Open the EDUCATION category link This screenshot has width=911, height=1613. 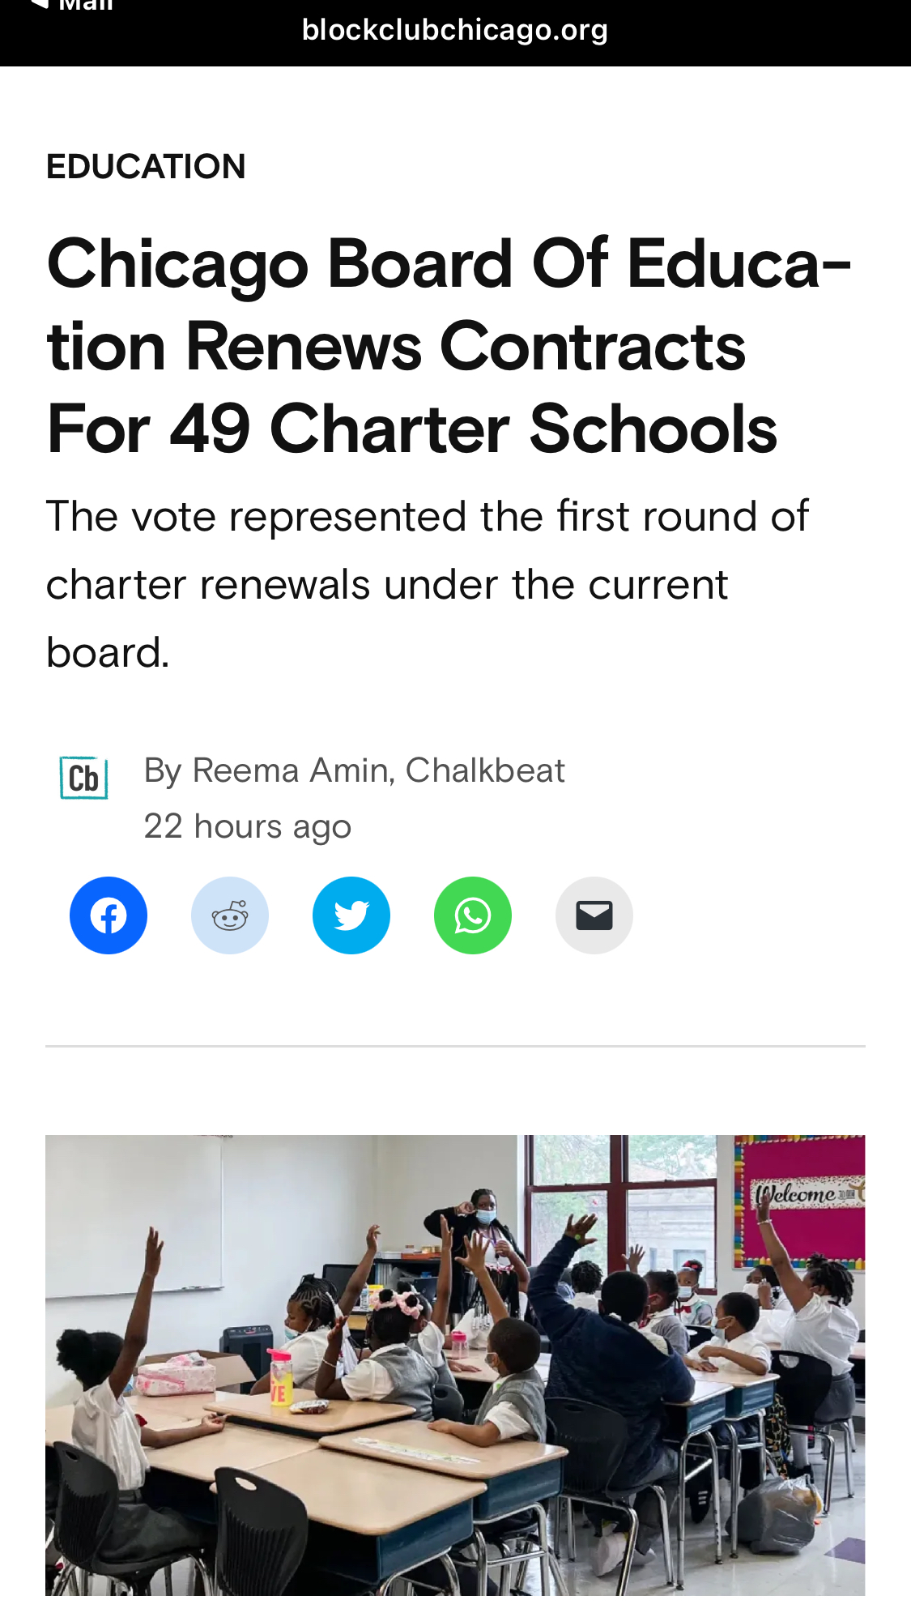pos(146,167)
